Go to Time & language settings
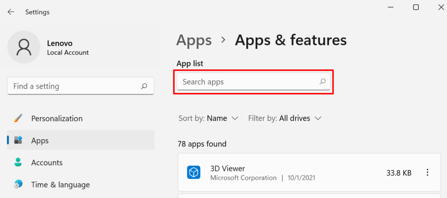Screen dimensions: 447x198 60,184
